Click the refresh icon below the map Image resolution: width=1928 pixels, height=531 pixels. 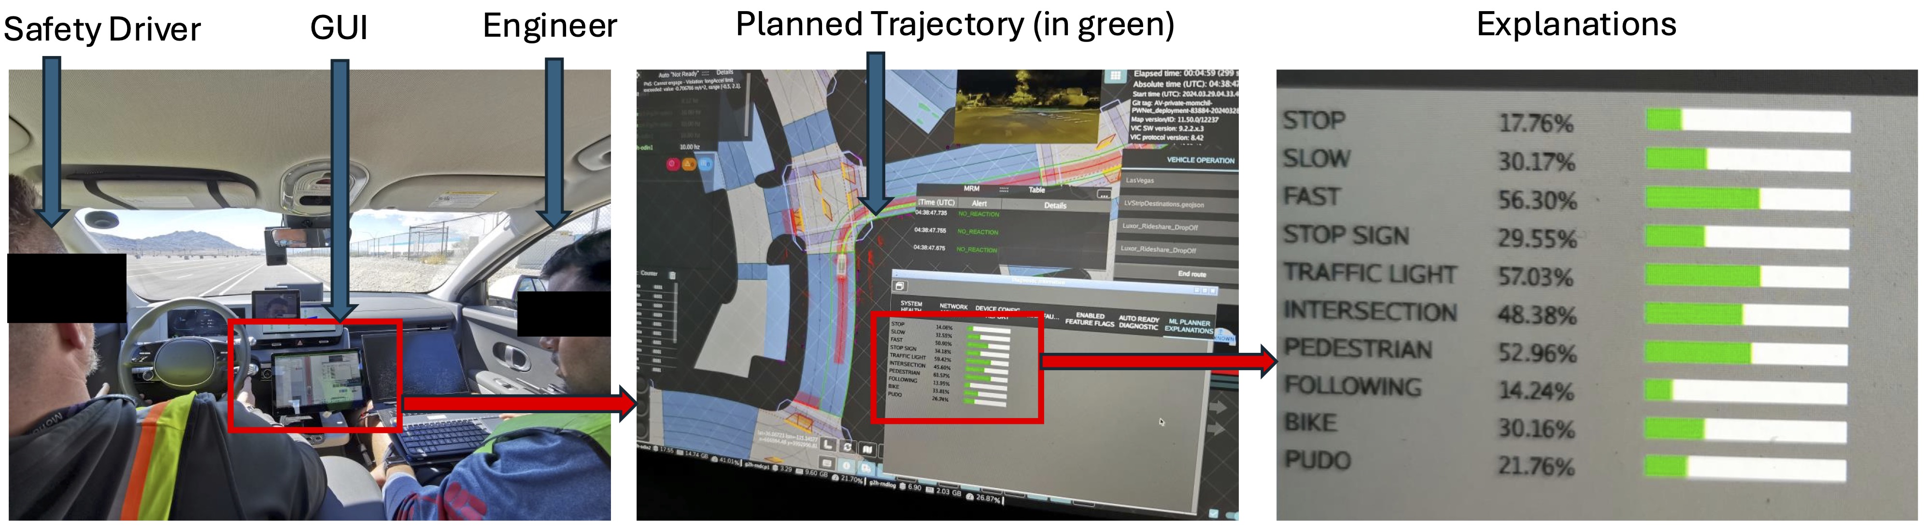tap(847, 447)
